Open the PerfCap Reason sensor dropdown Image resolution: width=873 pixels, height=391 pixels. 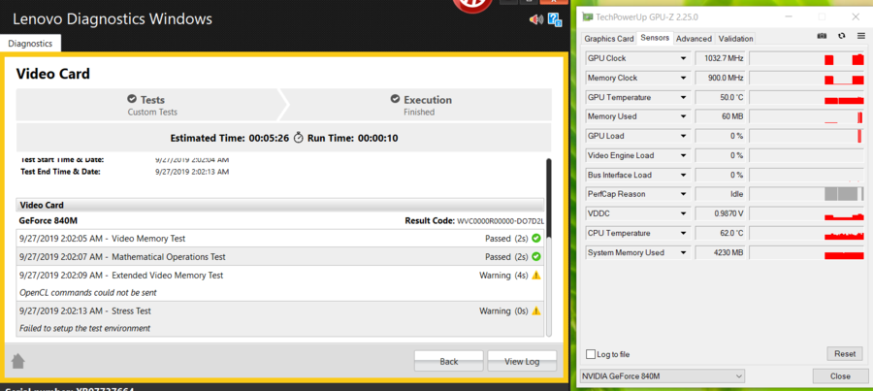(683, 194)
